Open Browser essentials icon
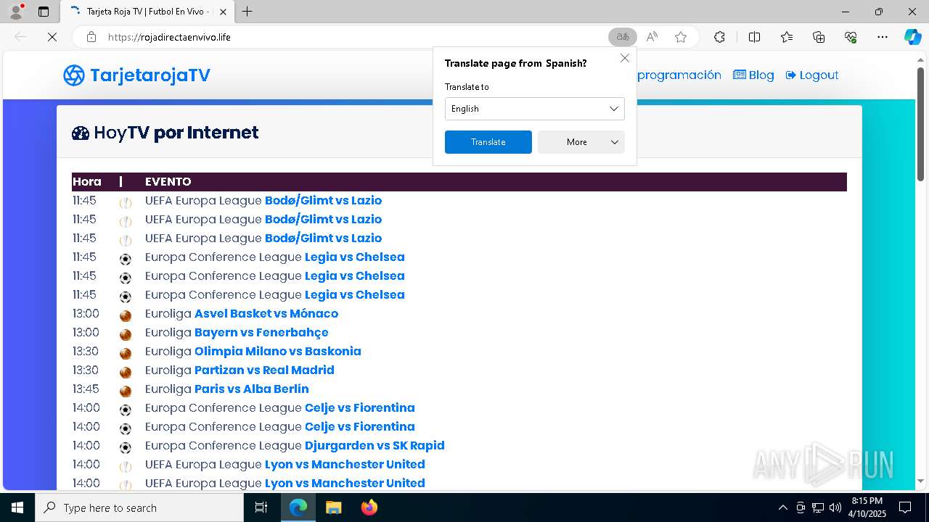This screenshot has height=522, width=929. pos(851,37)
